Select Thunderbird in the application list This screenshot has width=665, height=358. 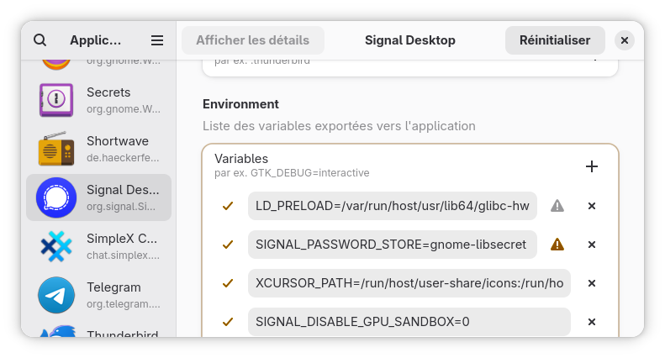click(x=99, y=331)
